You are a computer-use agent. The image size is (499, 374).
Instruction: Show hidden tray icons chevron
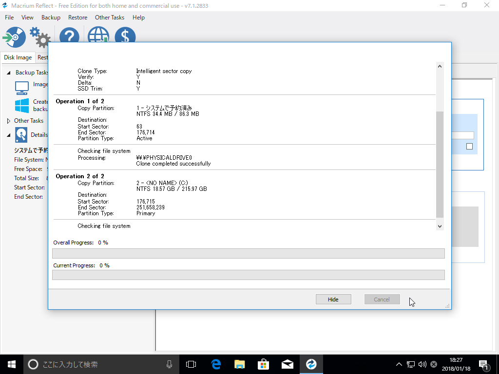399,364
